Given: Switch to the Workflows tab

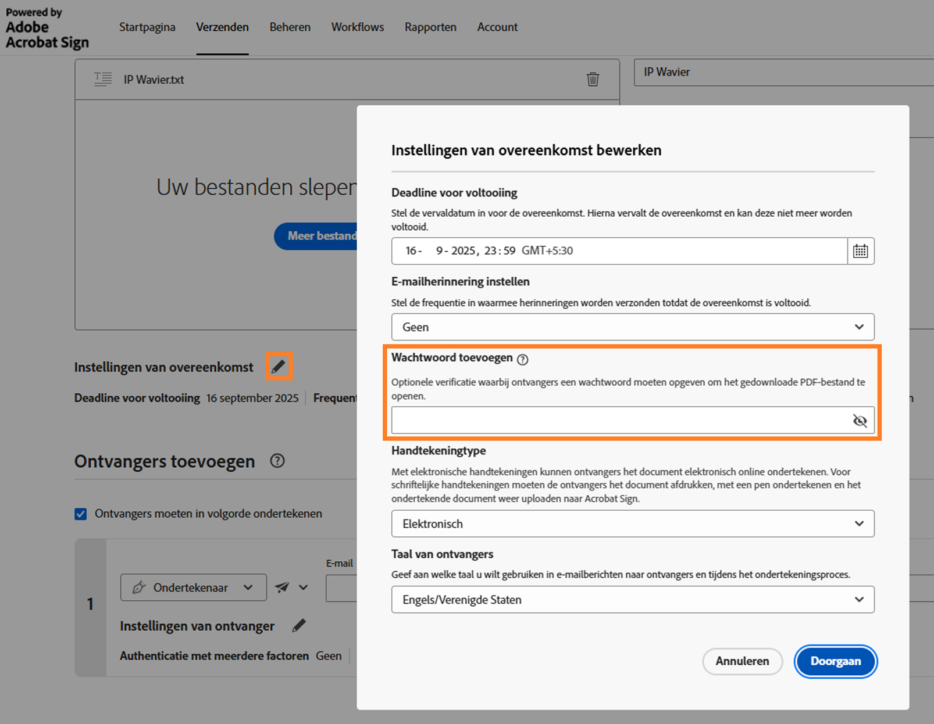Looking at the screenshot, I should point(357,27).
